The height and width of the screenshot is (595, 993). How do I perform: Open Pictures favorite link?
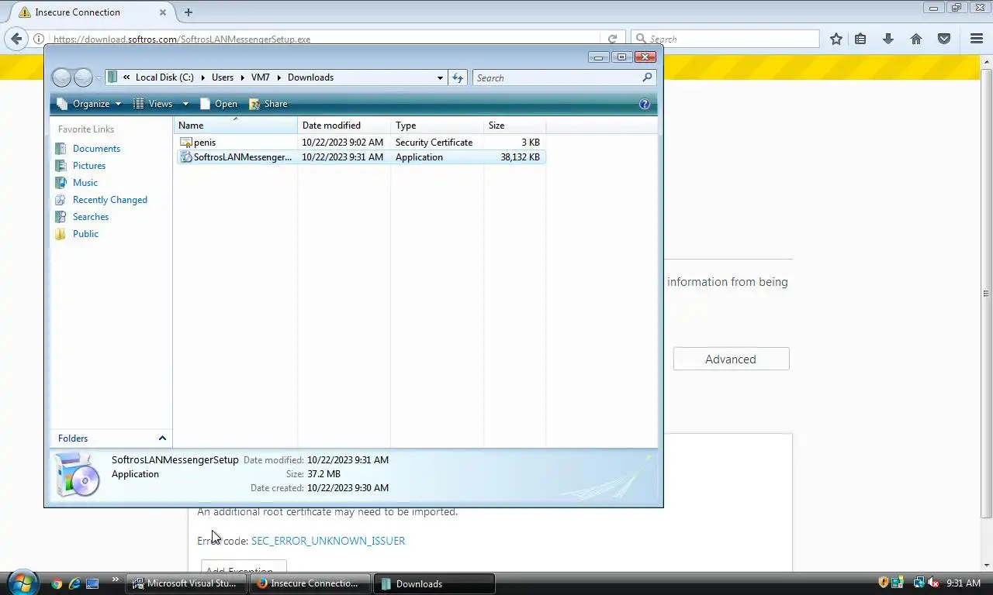click(x=89, y=166)
